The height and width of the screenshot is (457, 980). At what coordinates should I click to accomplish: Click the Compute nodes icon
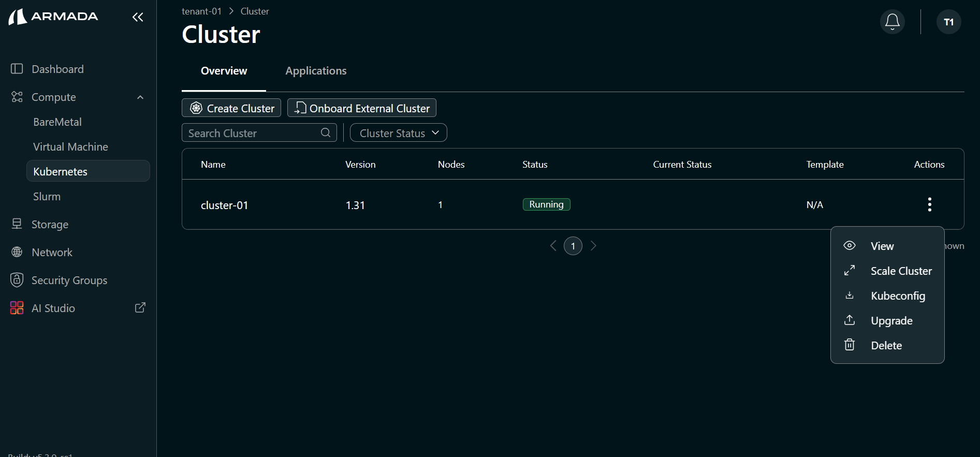[17, 97]
